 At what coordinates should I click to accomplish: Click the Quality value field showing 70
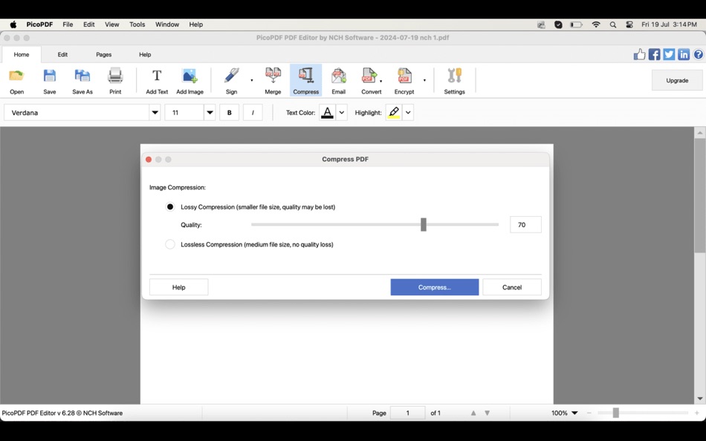pyautogui.click(x=525, y=224)
